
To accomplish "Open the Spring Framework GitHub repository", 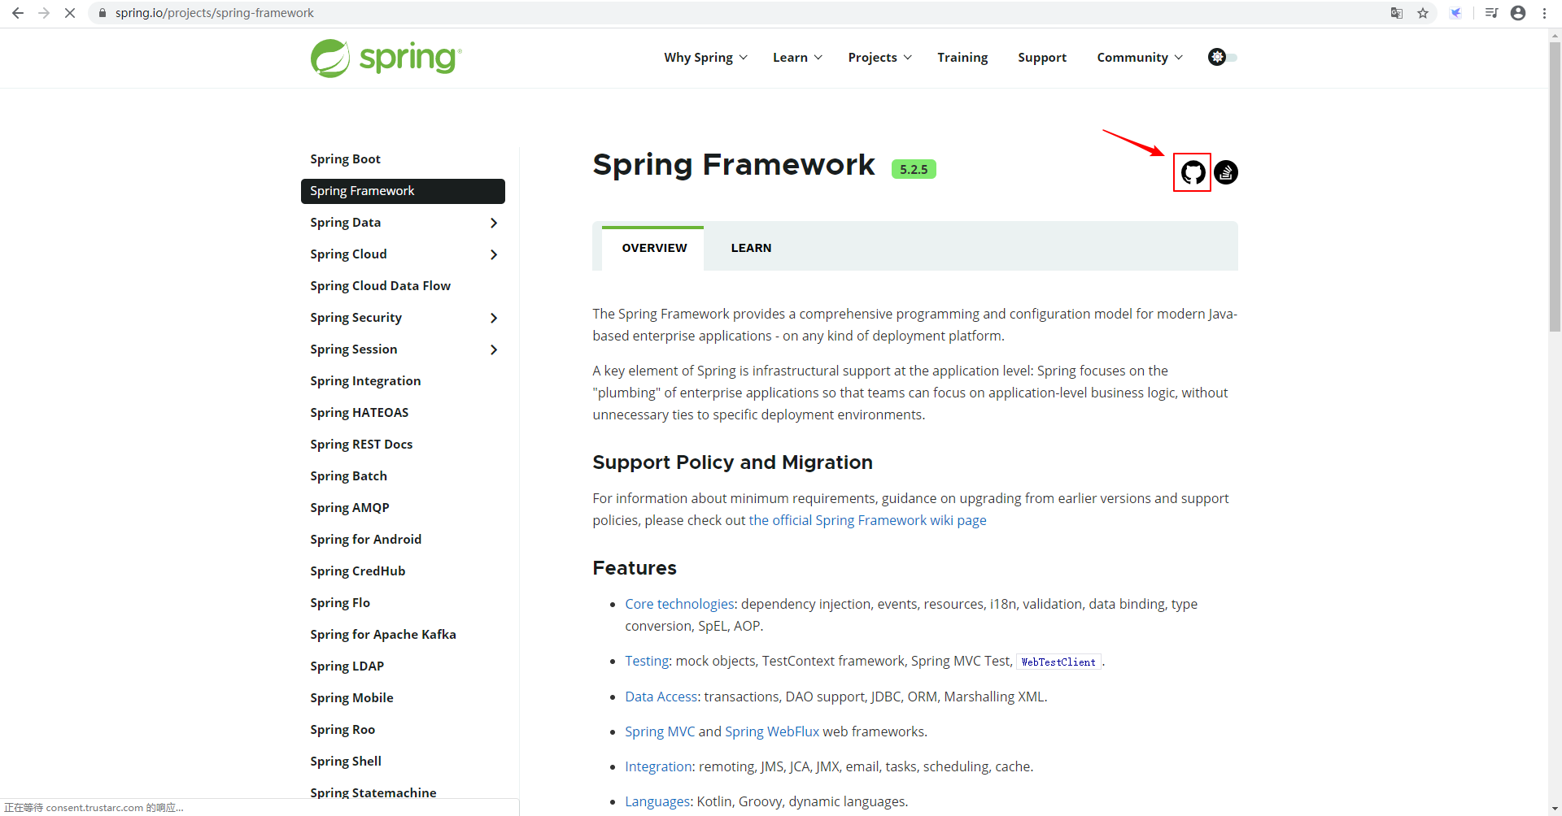I will point(1192,172).
